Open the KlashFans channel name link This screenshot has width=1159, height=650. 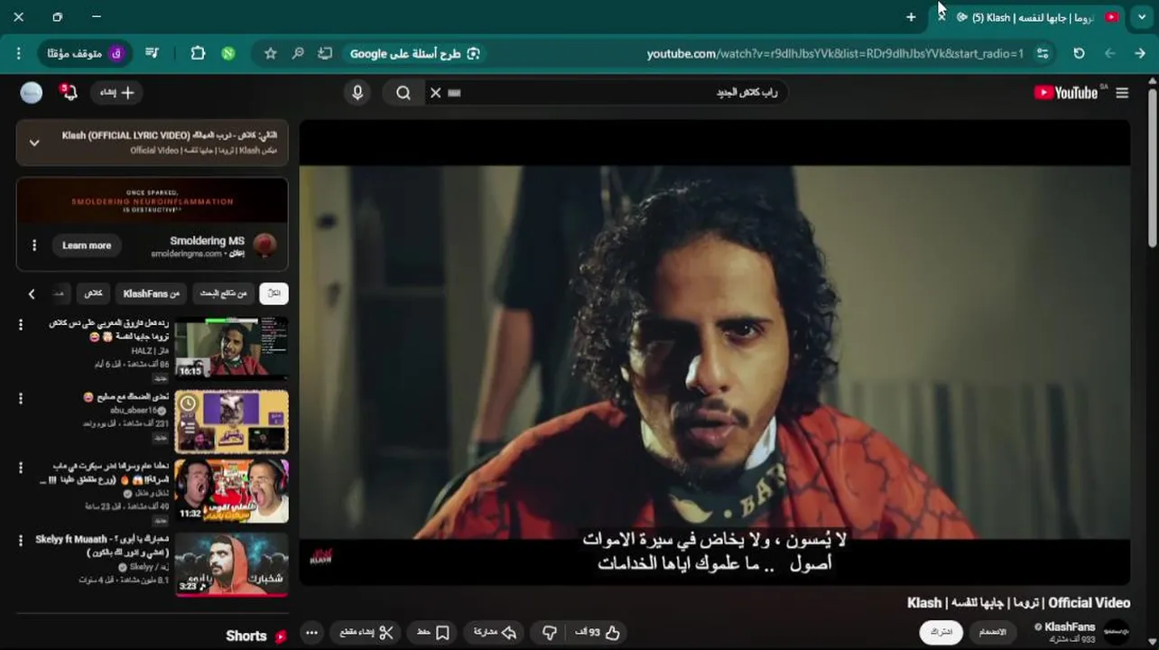pos(1070,627)
